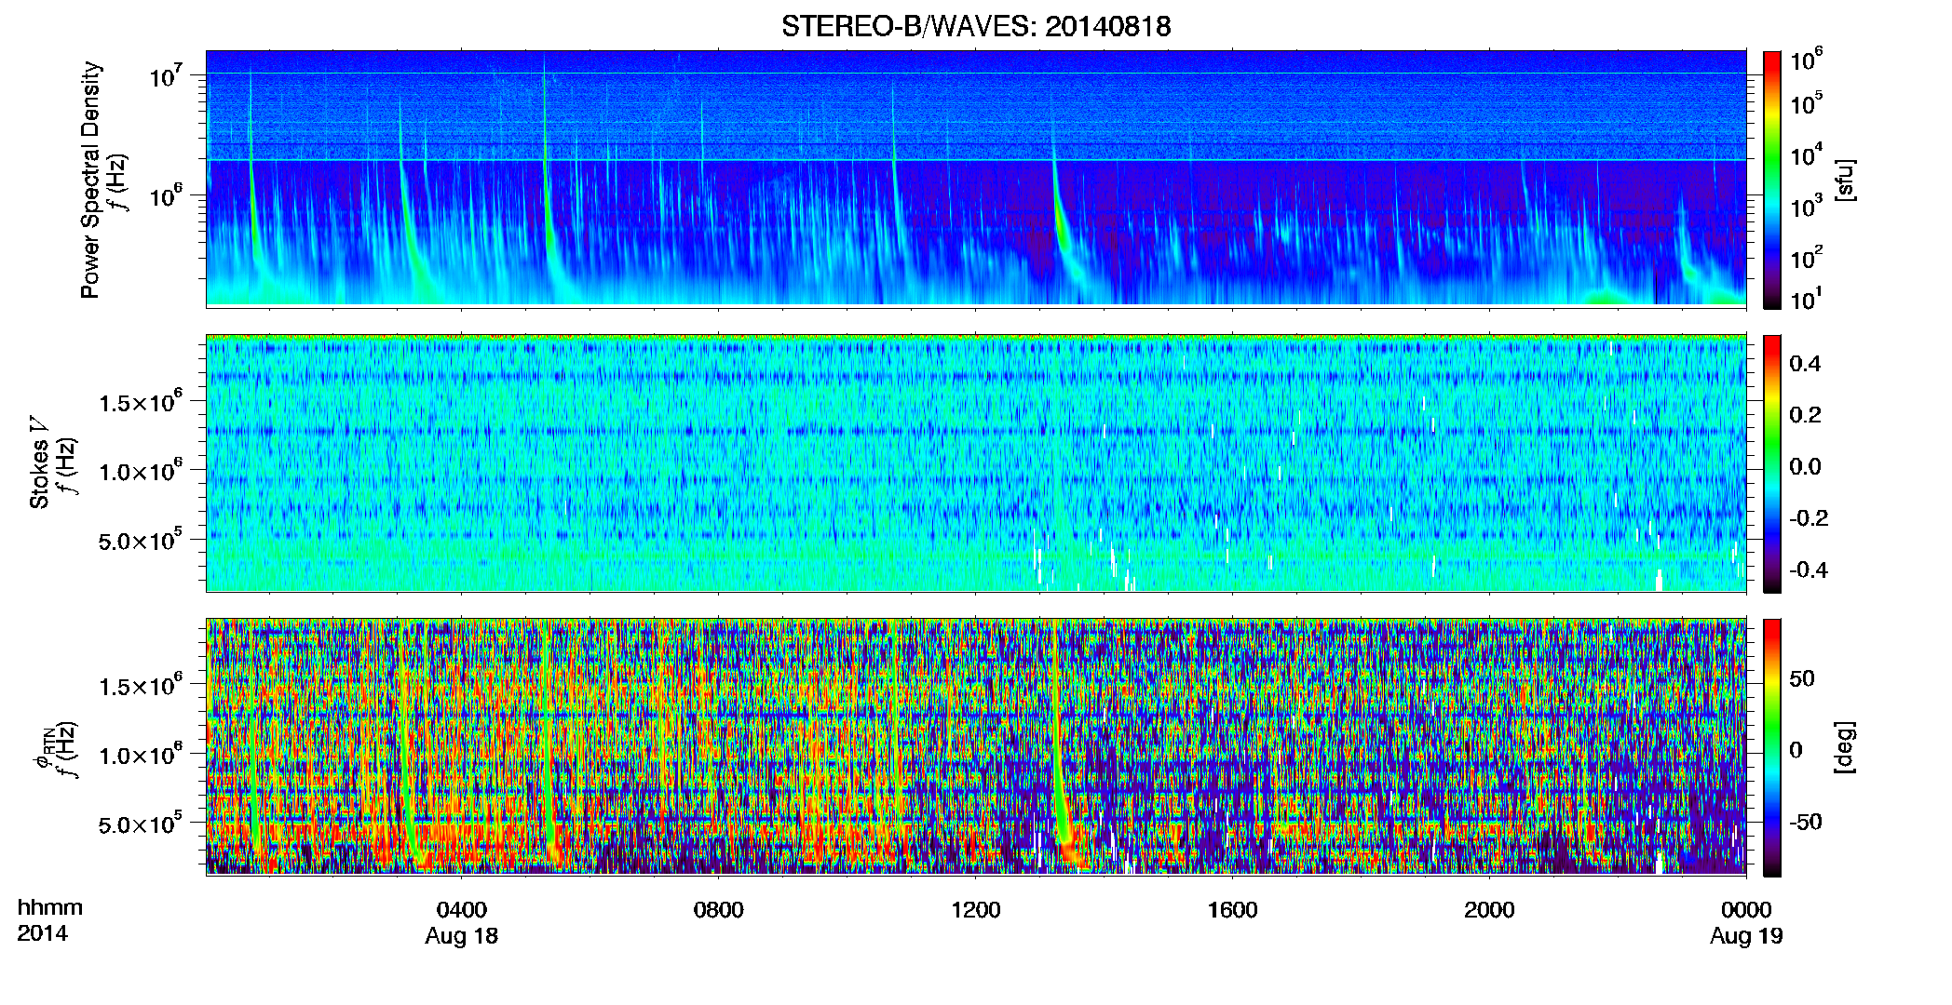The height and width of the screenshot is (1005, 1952).
Task: Click the plot title STEREO-B/WAVES: 20140818
Action: click(x=976, y=26)
